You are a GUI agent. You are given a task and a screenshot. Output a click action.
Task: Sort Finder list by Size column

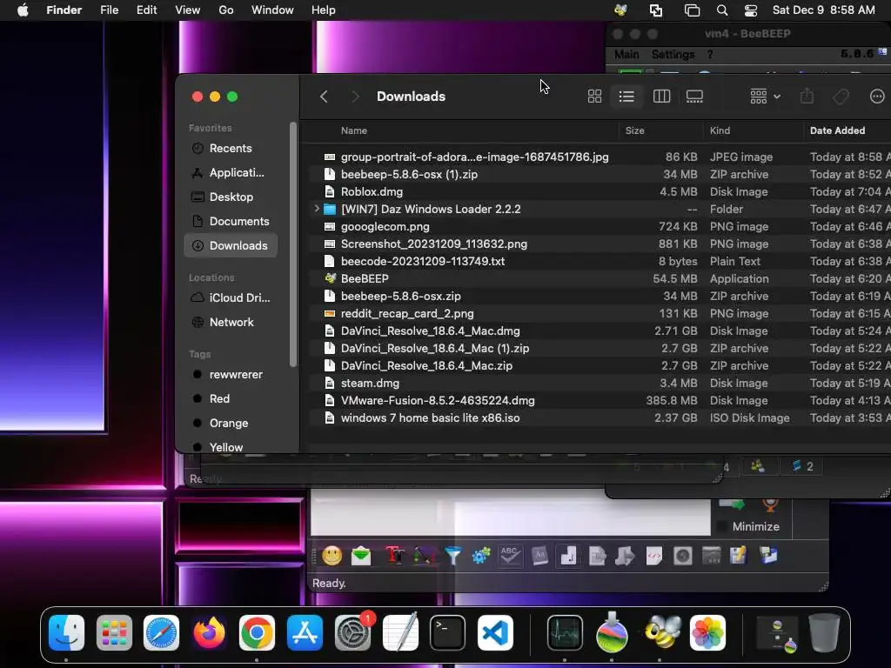click(x=634, y=130)
